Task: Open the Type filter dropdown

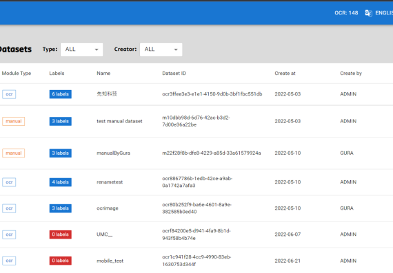Action: [82, 50]
